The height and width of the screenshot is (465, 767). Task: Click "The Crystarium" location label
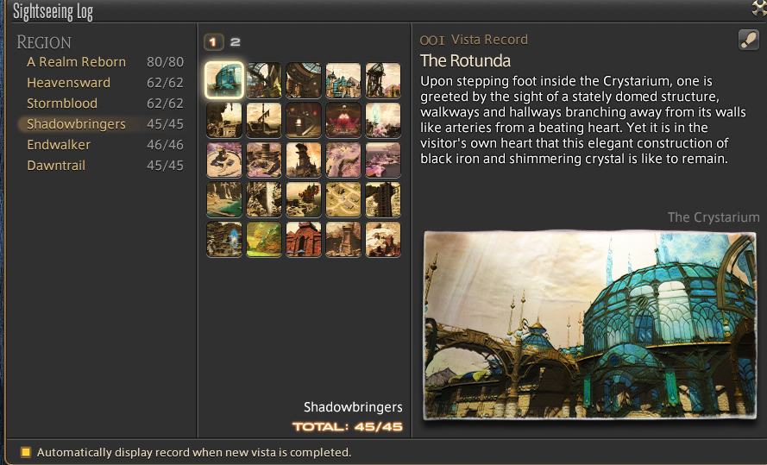coord(714,217)
